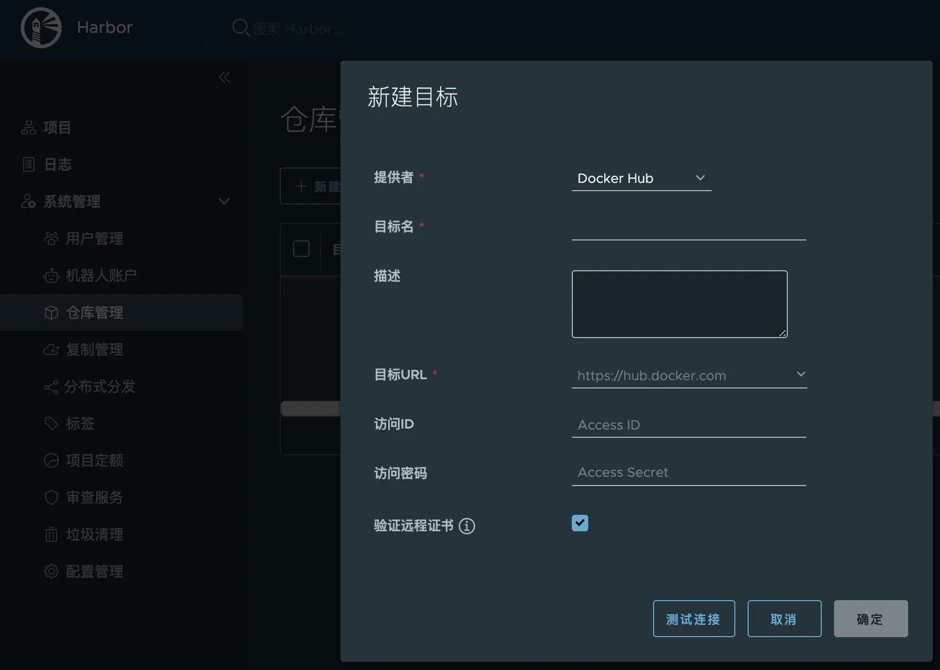
Task: Select 仓库管理 menu item
Action: 121,312
